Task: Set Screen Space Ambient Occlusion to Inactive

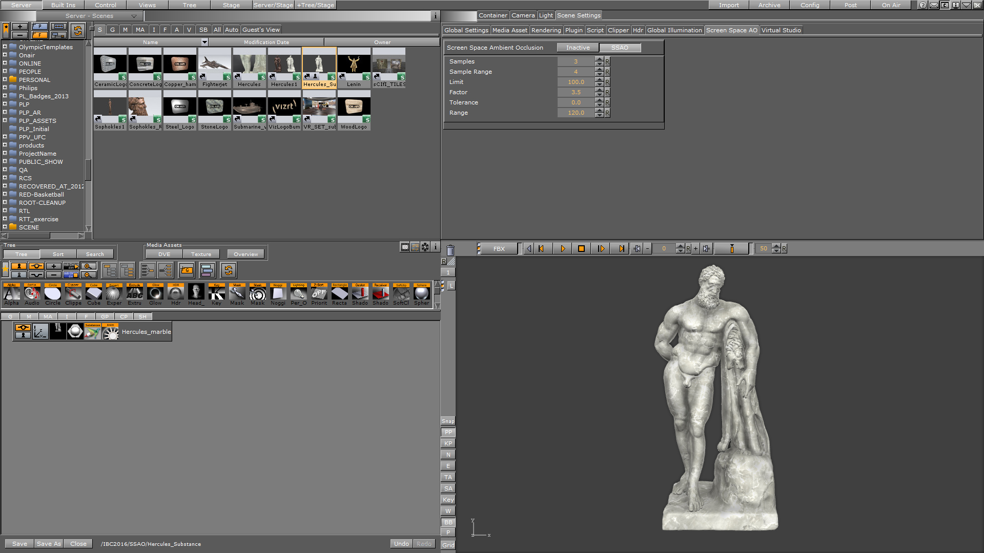Action: tap(578, 48)
